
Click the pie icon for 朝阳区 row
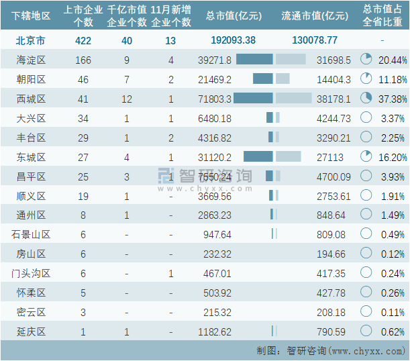[366, 79]
